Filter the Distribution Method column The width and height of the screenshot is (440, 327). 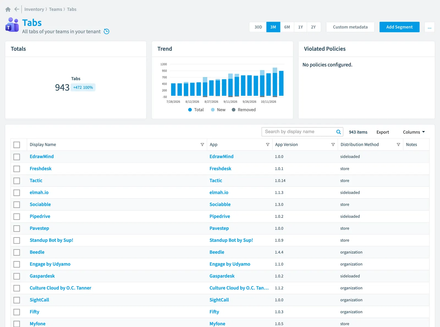click(398, 145)
